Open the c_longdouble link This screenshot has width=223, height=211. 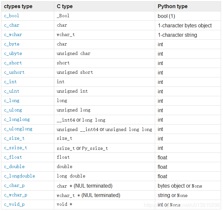(x=19, y=176)
